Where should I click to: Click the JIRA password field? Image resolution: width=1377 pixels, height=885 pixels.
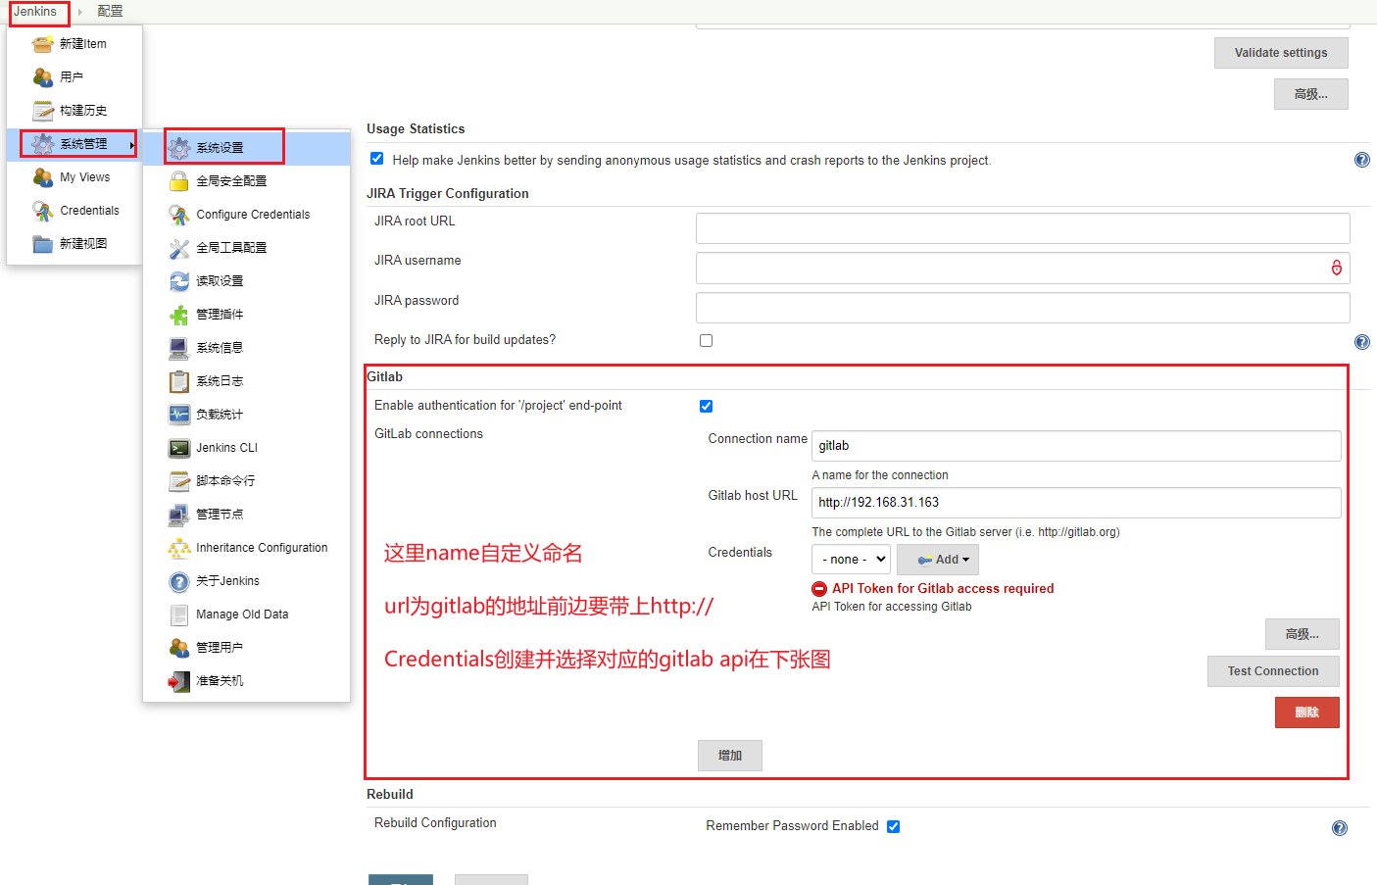1023,308
